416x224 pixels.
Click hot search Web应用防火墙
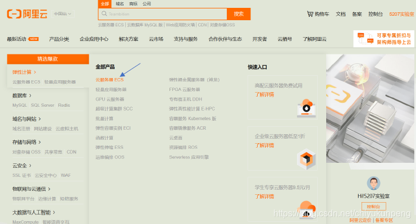[x=180, y=25]
